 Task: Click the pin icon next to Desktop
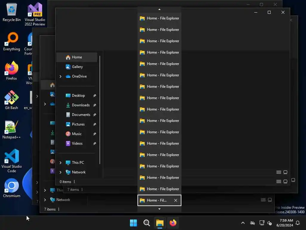click(x=95, y=96)
